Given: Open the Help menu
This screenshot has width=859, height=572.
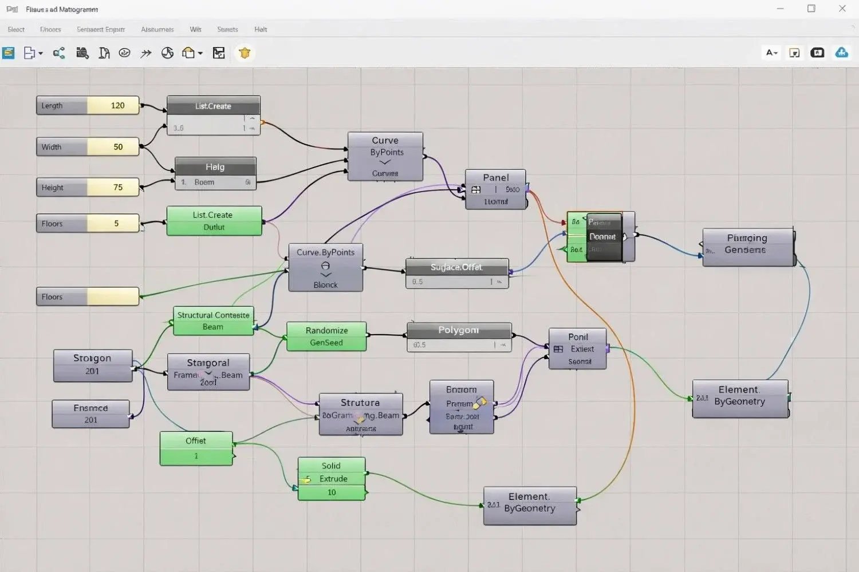Looking at the screenshot, I should pos(261,29).
